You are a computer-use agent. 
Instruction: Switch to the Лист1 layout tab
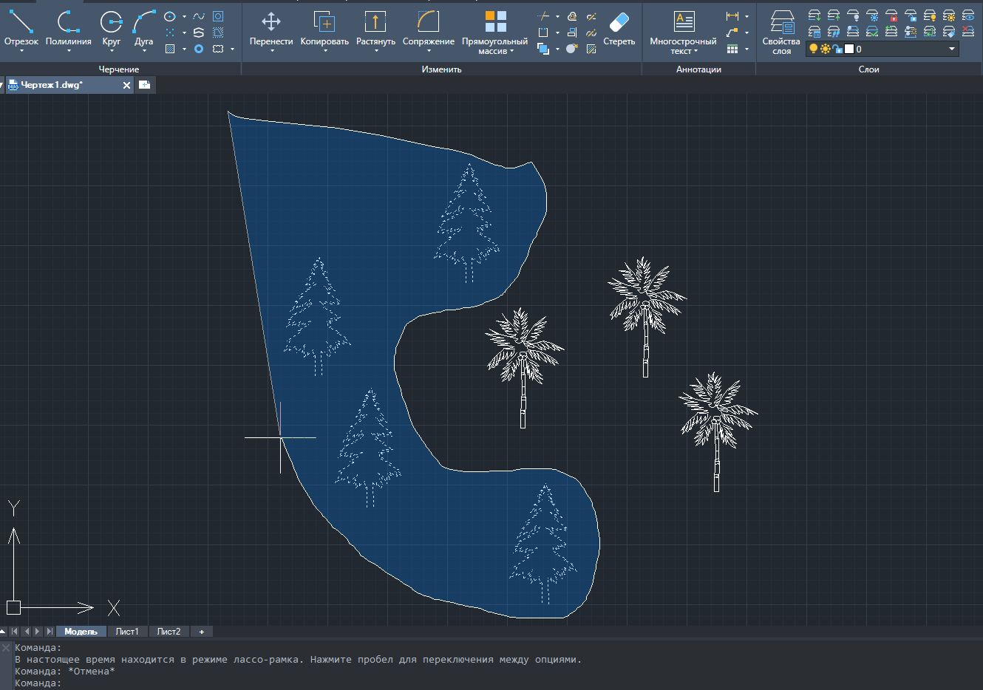pos(127,632)
